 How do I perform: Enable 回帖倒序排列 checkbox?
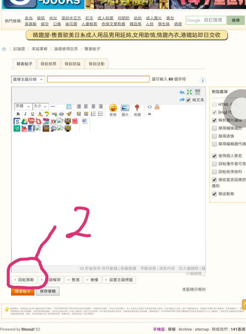tap(214, 172)
